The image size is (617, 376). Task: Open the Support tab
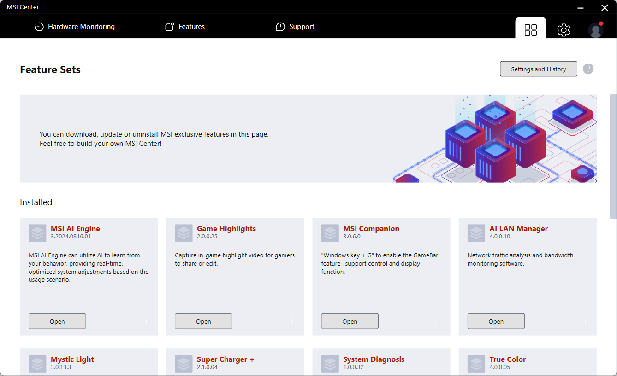tap(295, 27)
